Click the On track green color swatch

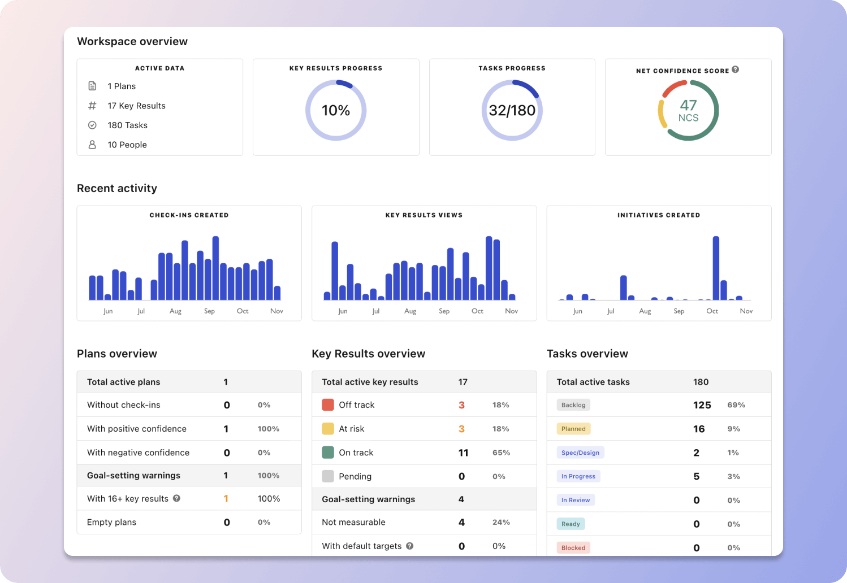328,452
